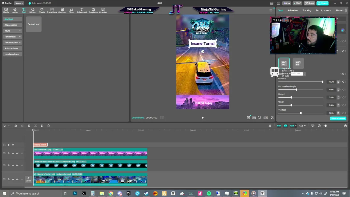Click the undo arrow in timeline toolbar

pyautogui.click(x=16, y=126)
